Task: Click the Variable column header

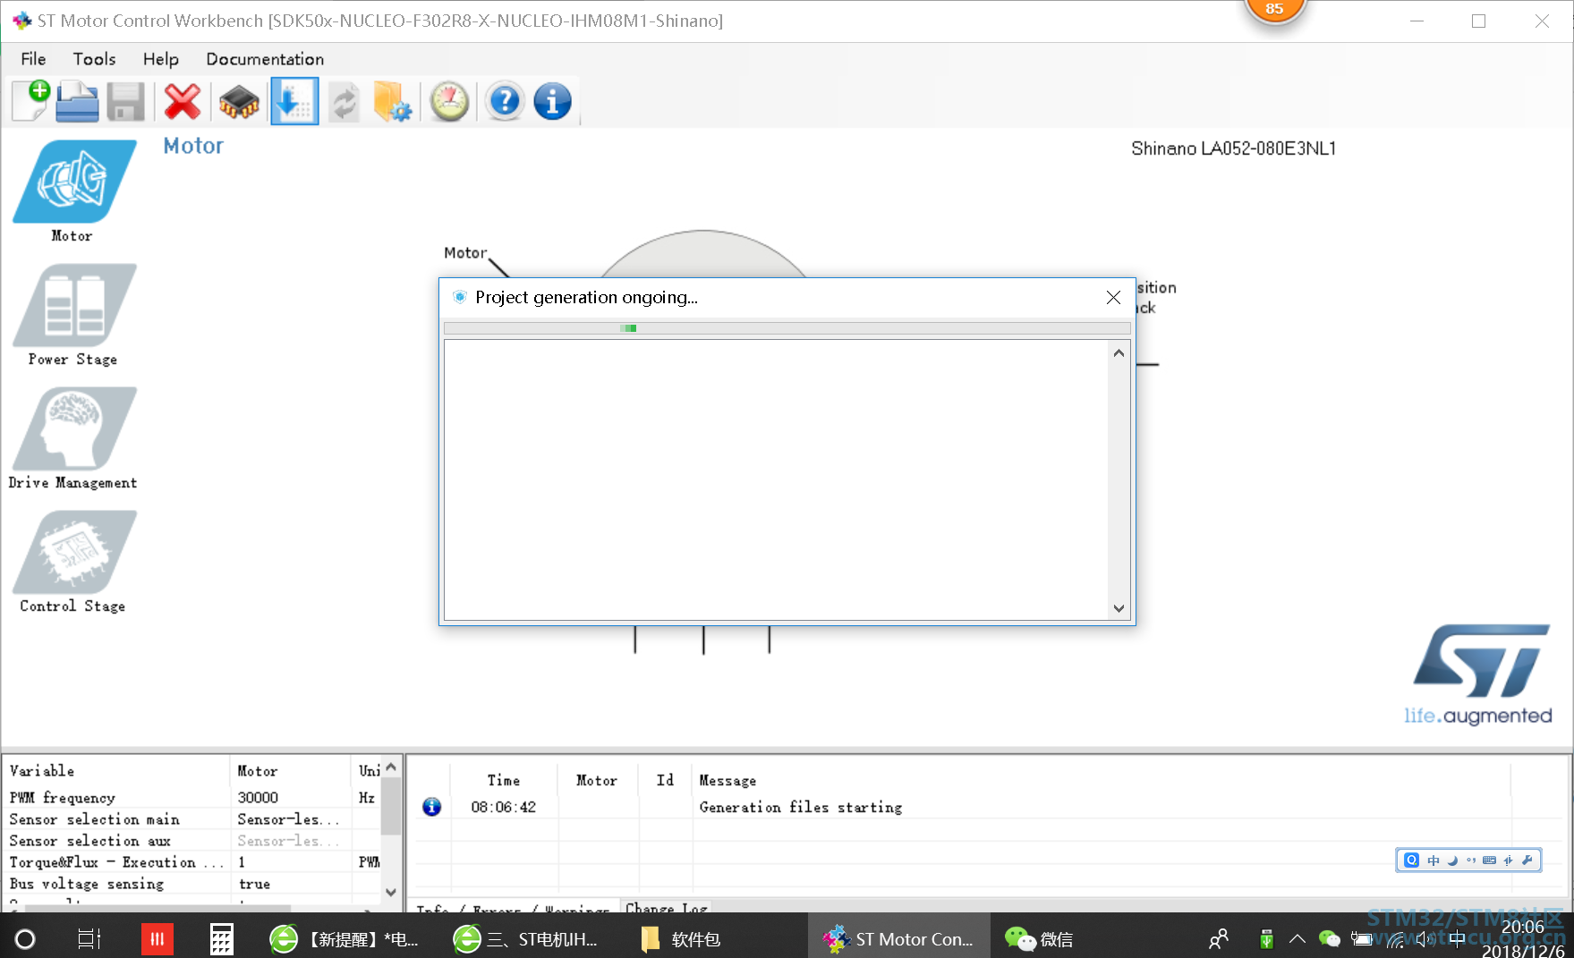Action: pos(117,770)
